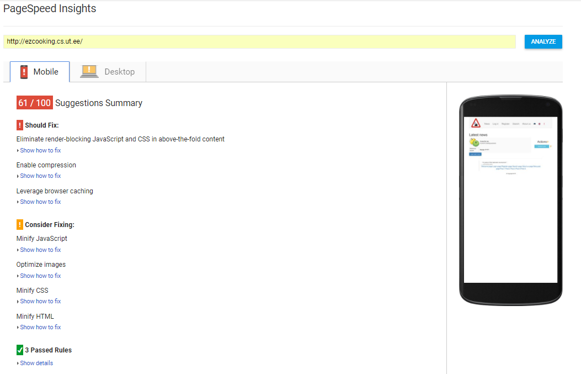
Task: Click the 3 Passed Rules heading text
Action: 48,350
